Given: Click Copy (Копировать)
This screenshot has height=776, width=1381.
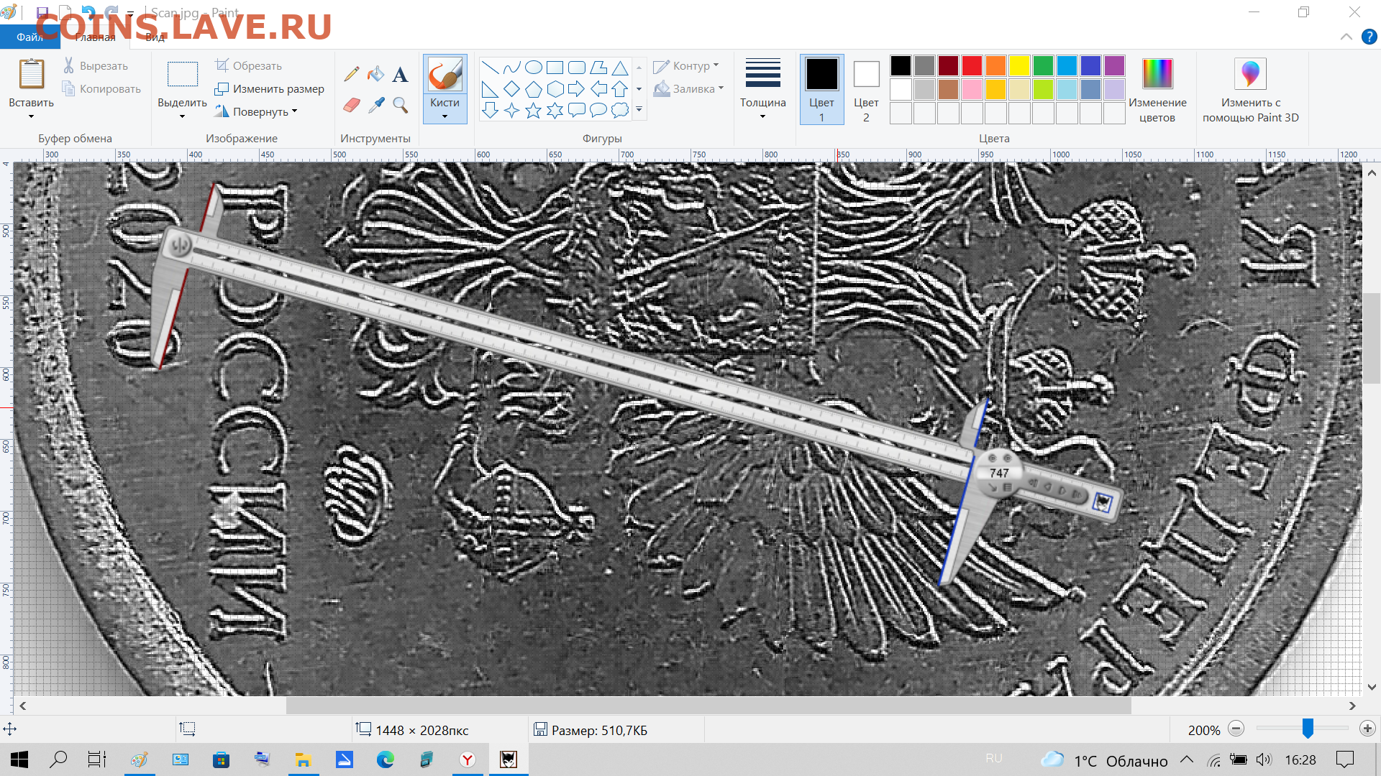Looking at the screenshot, I should coord(101,88).
